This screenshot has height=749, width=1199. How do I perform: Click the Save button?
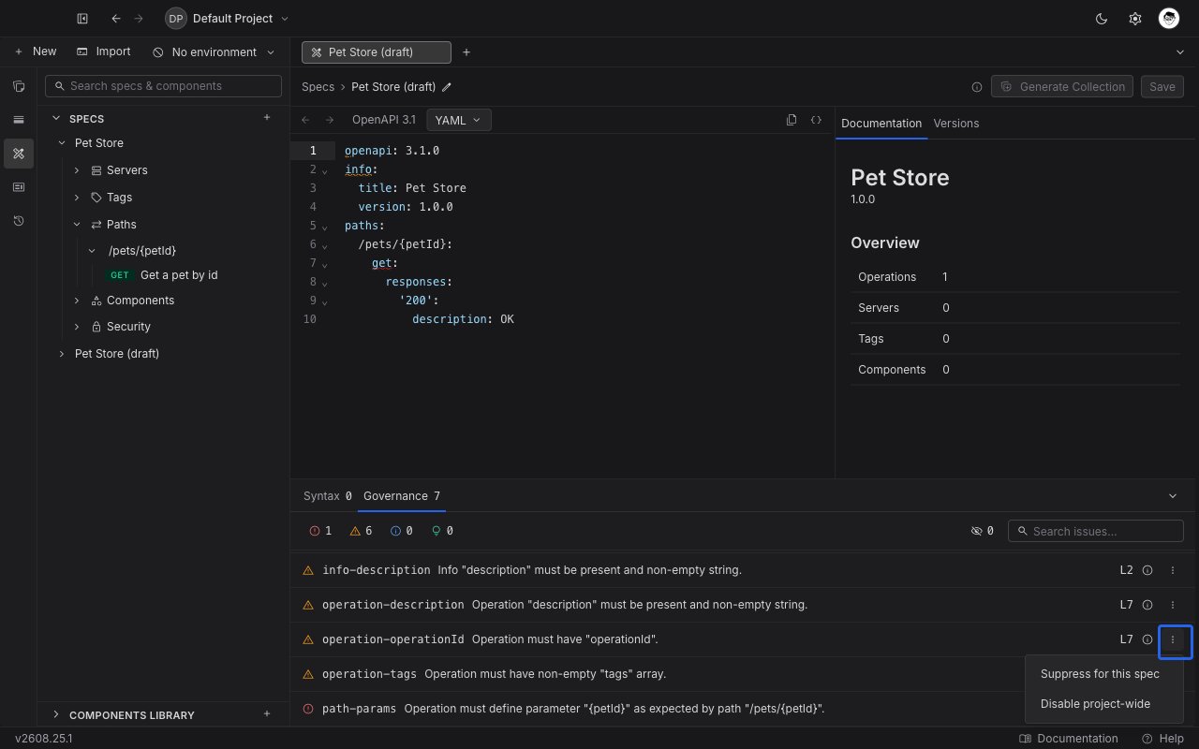pyautogui.click(x=1162, y=87)
